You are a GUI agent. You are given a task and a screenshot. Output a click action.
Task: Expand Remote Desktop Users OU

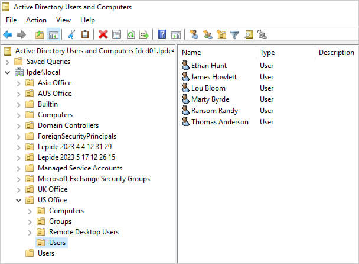pyautogui.click(x=30, y=233)
